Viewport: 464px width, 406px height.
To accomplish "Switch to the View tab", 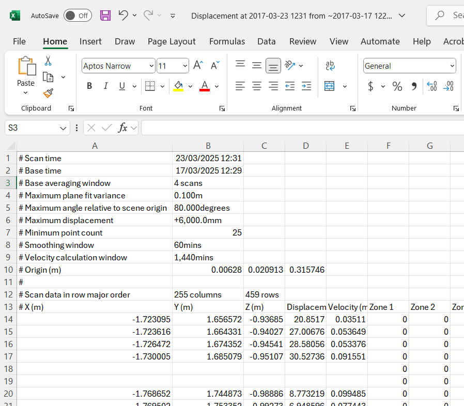I will (x=339, y=41).
